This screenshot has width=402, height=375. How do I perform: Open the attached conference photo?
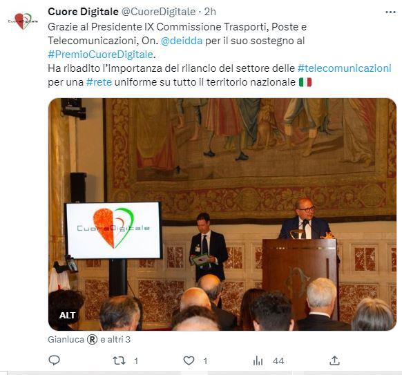coord(222,214)
